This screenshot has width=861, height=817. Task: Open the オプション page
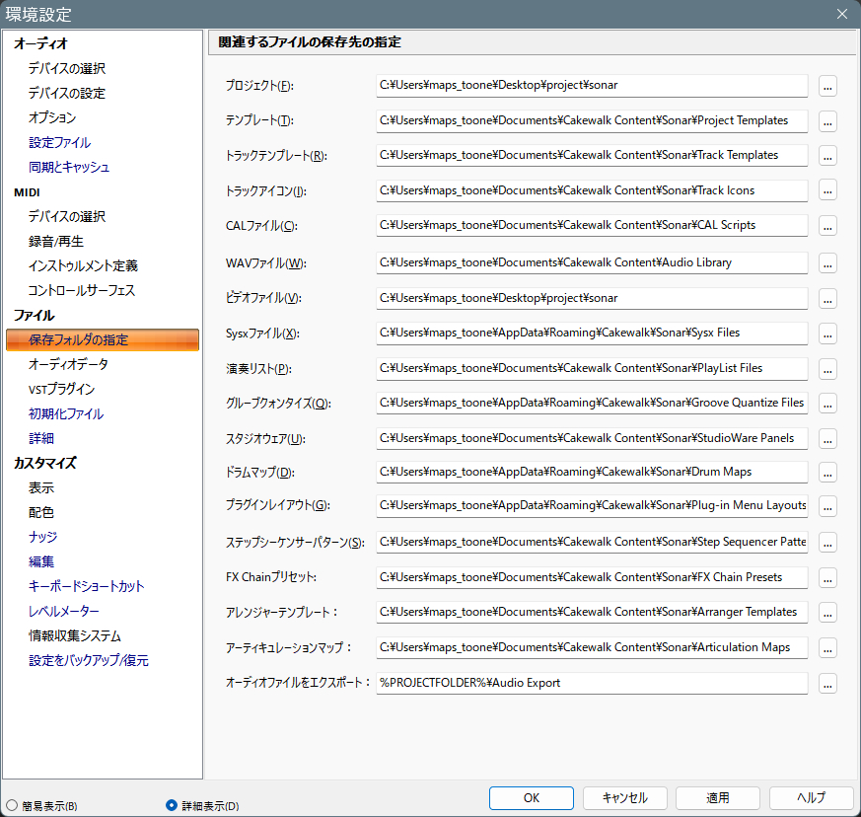52,117
